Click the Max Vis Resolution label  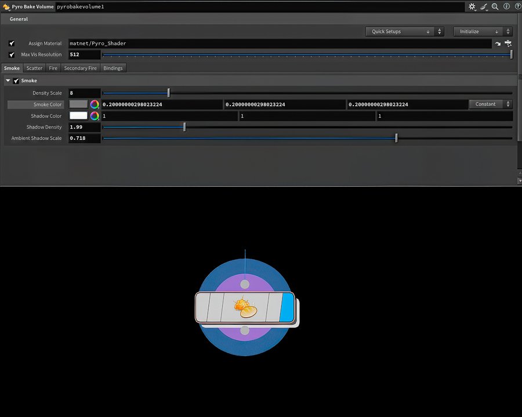41,55
